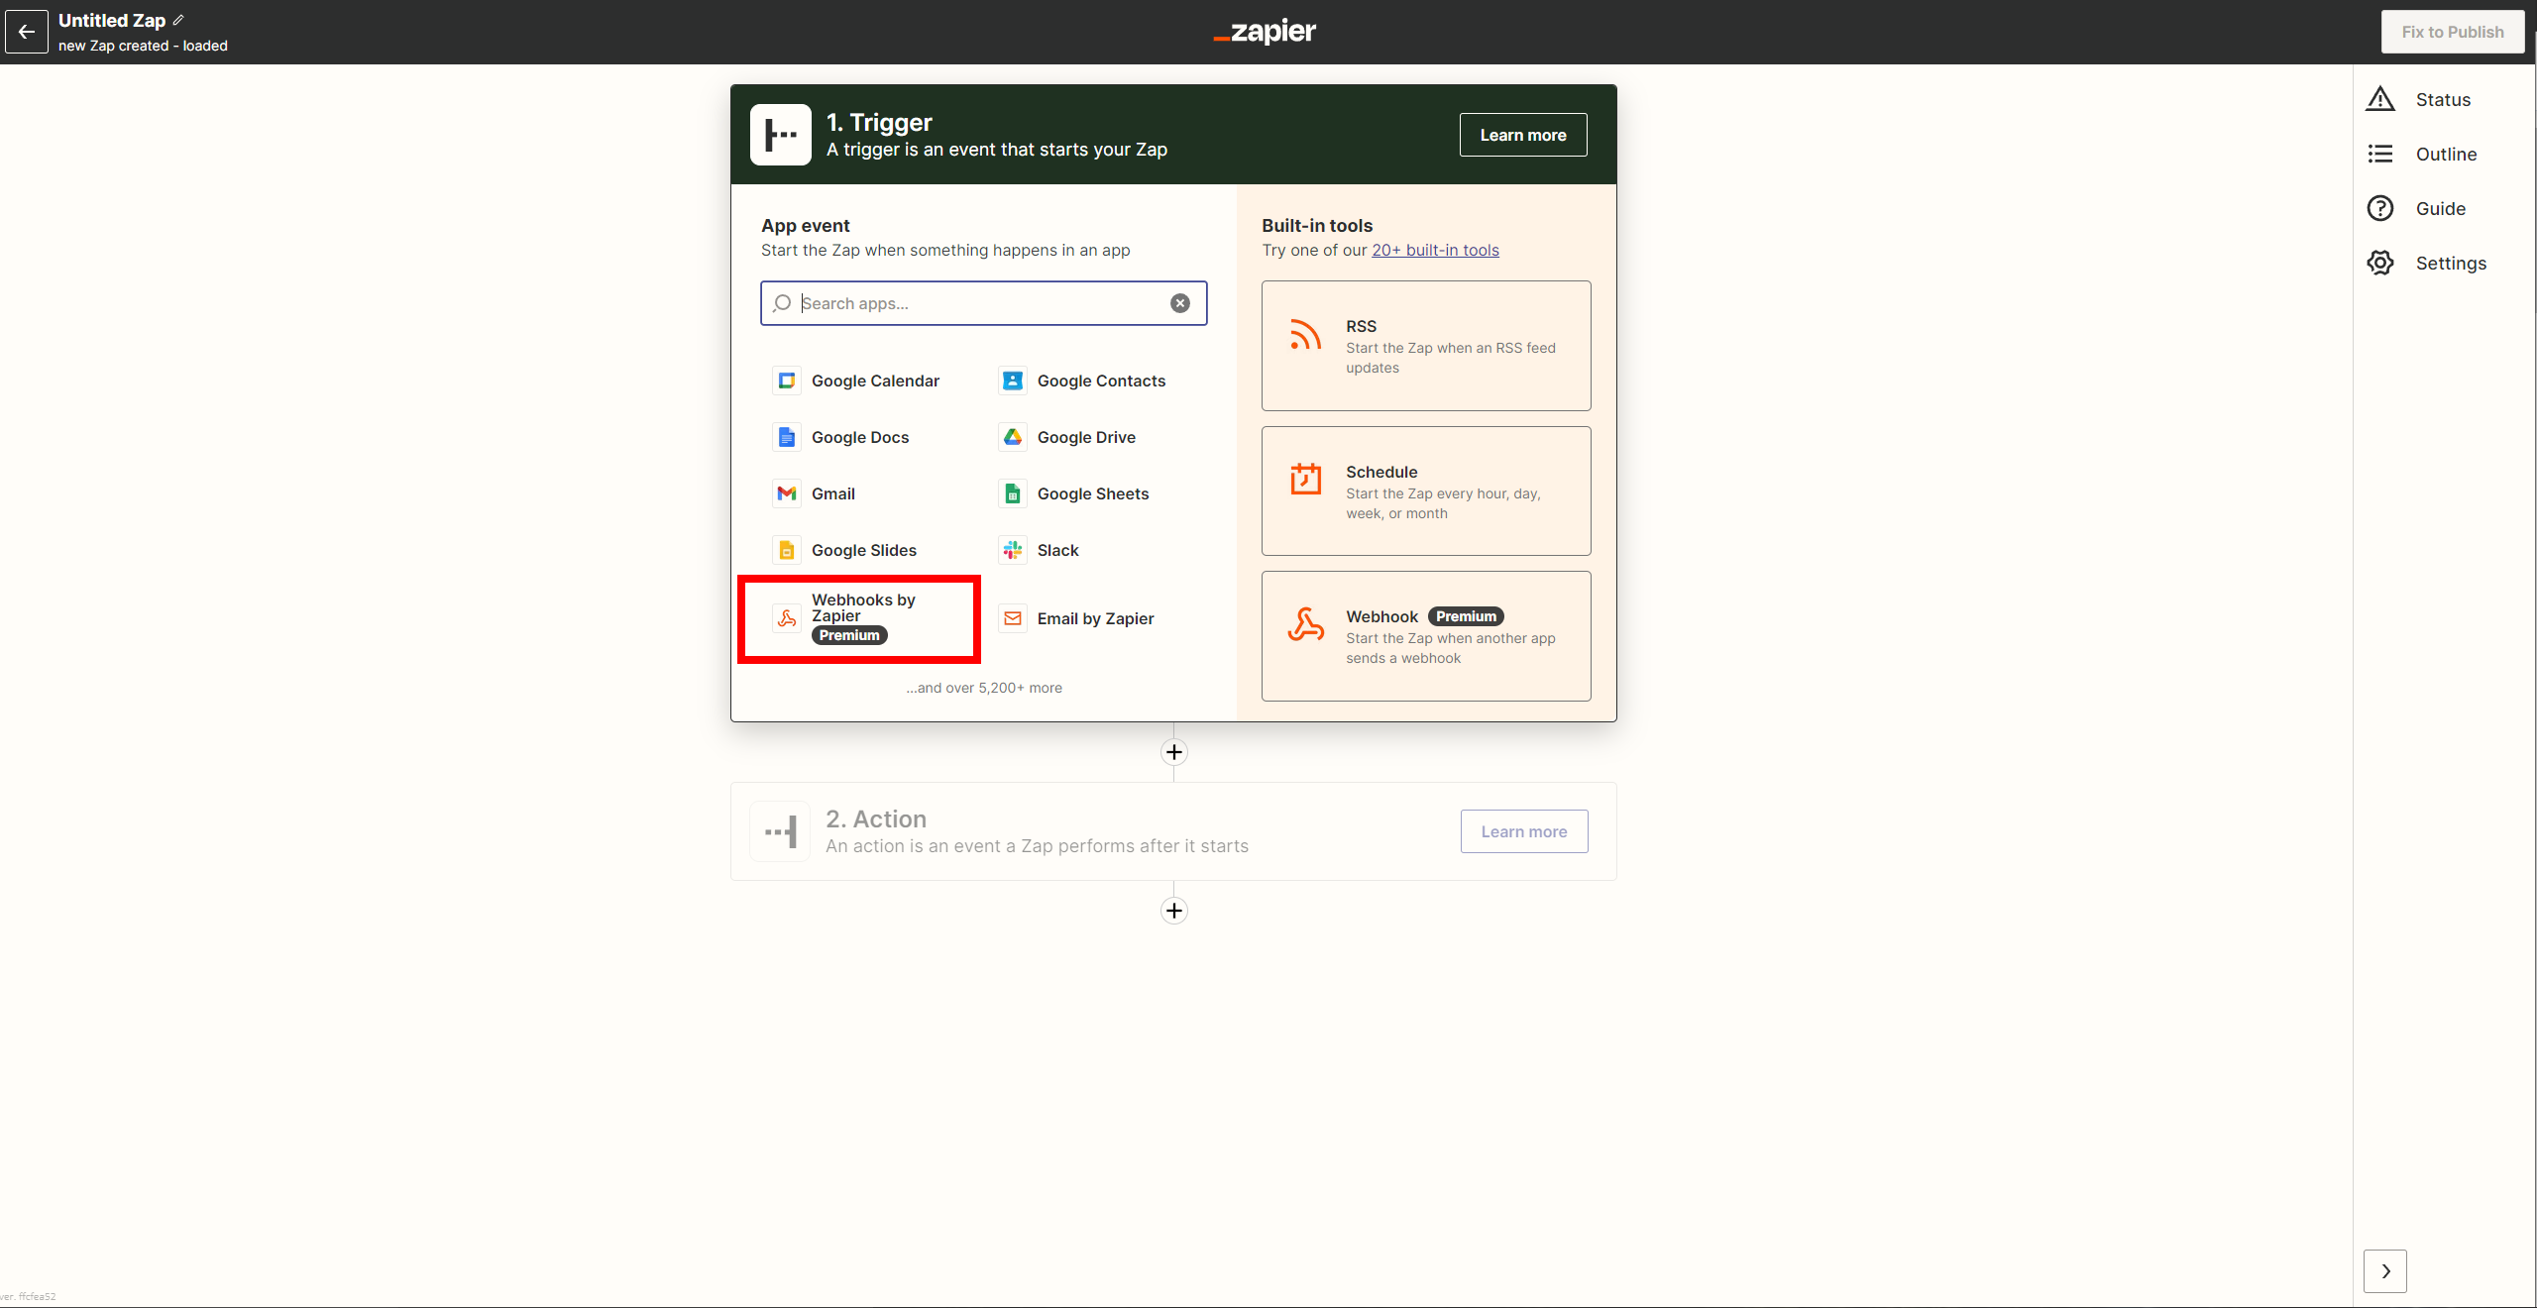Collapse the right sidebar with the chevron
This screenshot has width=2537, height=1308.
pyautogui.click(x=2384, y=1271)
